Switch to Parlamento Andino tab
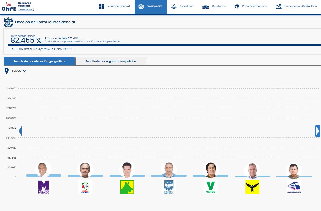Screen dimensions: 321x211 tap(251, 6)
